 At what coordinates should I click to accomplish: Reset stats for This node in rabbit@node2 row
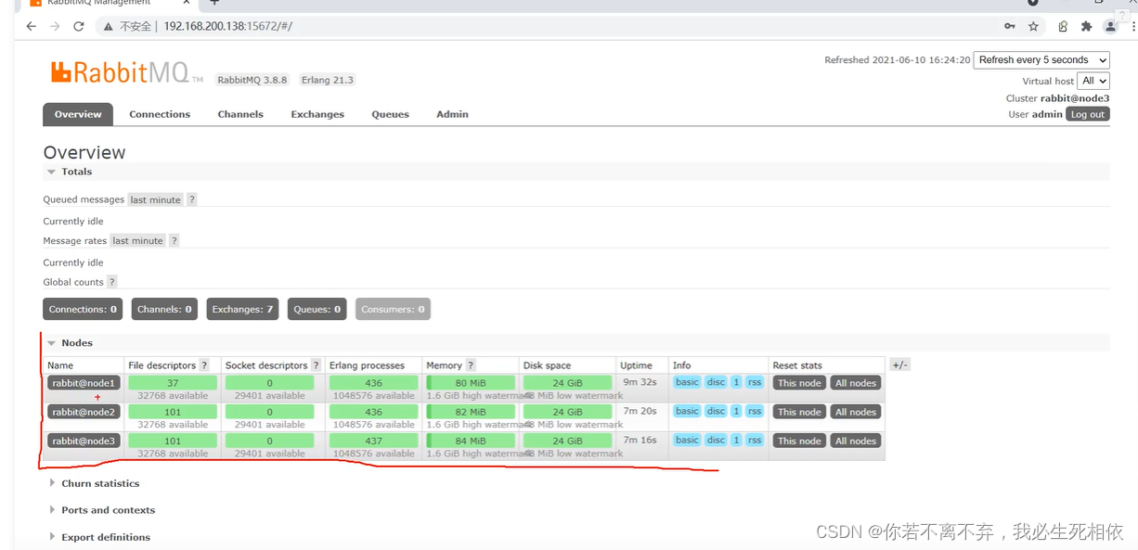pyautogui.click(x=799, y=412)
